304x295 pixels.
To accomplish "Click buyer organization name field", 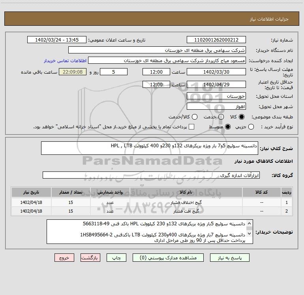I will 157,50.
